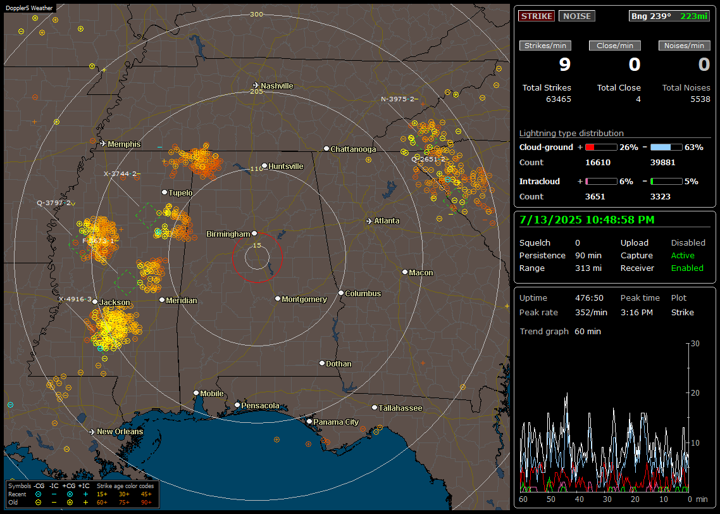The image size is (720, 514).
Task: Click the Recent -CG legend symbol
Action: point(38,494)
